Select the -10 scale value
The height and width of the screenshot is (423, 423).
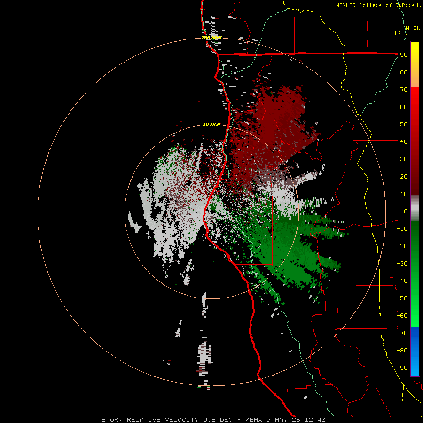402,229
